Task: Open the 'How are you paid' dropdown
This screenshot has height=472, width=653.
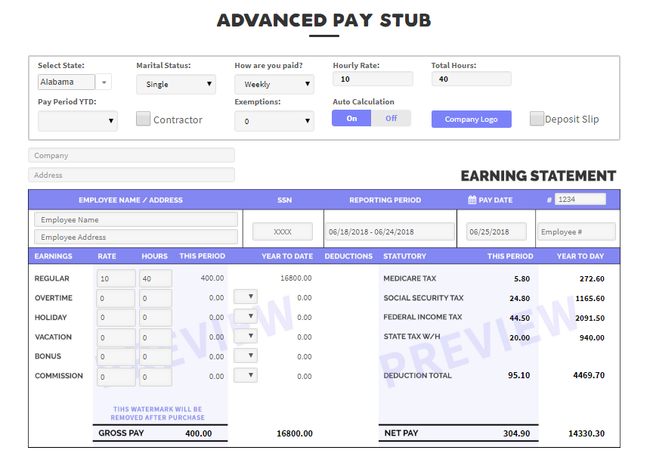Action: (x=274, y=85)
